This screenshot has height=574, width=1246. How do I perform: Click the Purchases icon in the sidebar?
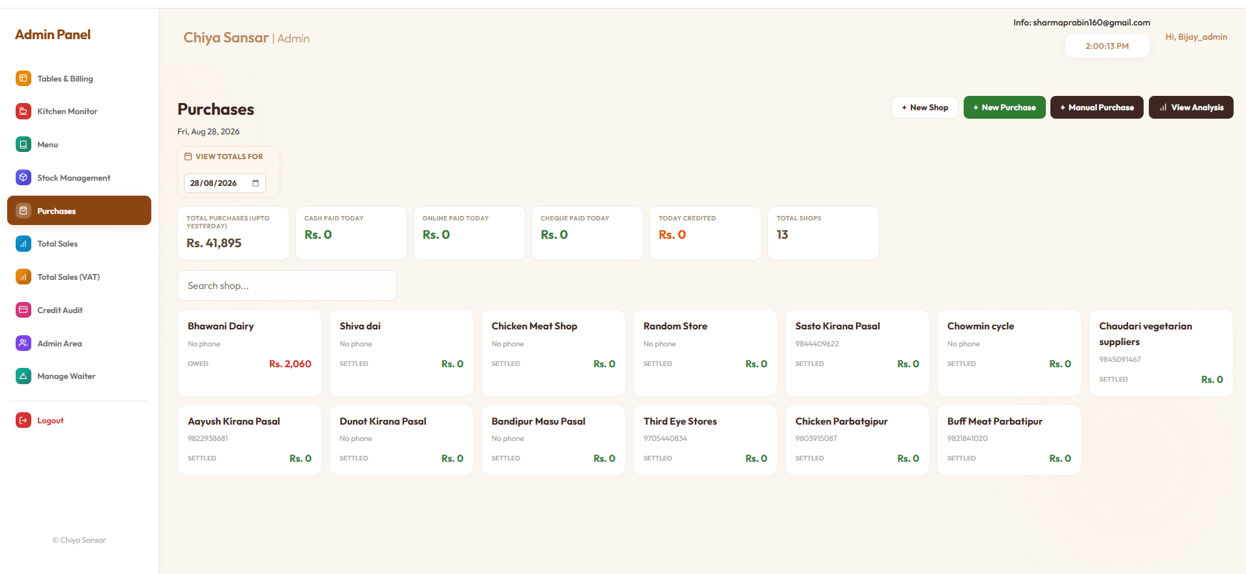pos(23,211)
